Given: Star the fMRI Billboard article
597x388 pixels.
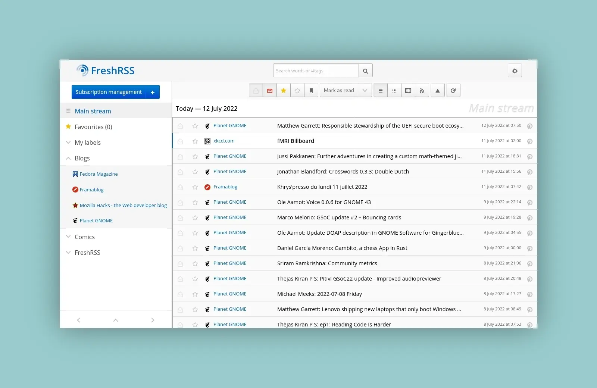Looking at the screenshot, I should 195,141.
